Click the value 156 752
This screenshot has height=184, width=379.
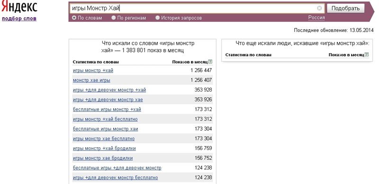(203, 158)
